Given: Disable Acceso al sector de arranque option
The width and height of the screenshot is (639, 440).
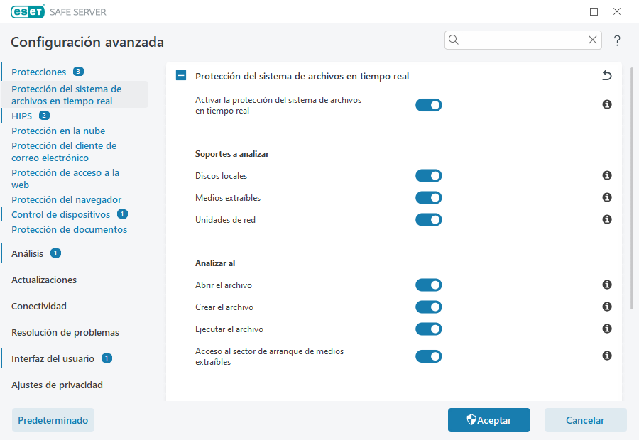Looking at the screenshot, I should [429, 356].
